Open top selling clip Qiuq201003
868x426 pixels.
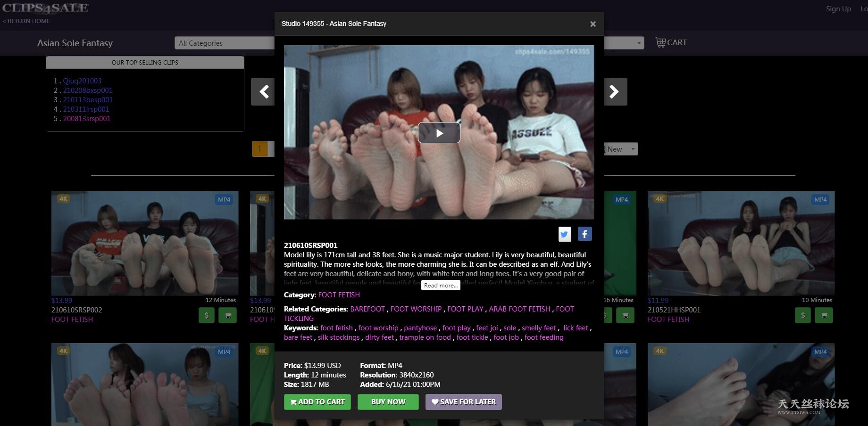click(82, 81)
